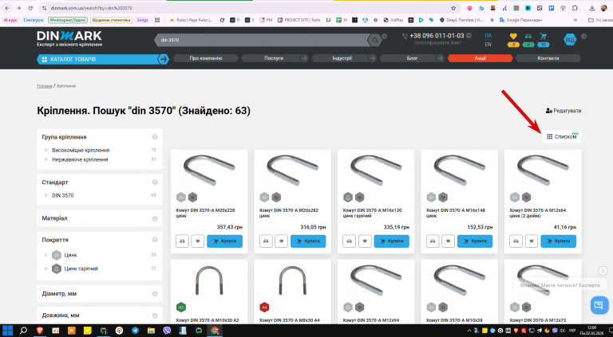Open the Послуги menu item
This screenshot has width=613, height=337.
click(x=274, y=58)
